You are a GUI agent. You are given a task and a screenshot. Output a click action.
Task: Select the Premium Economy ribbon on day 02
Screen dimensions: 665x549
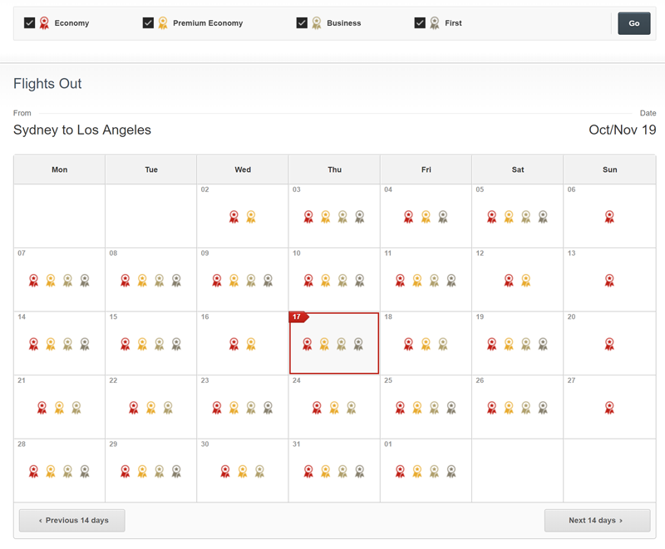click(251, 217)
